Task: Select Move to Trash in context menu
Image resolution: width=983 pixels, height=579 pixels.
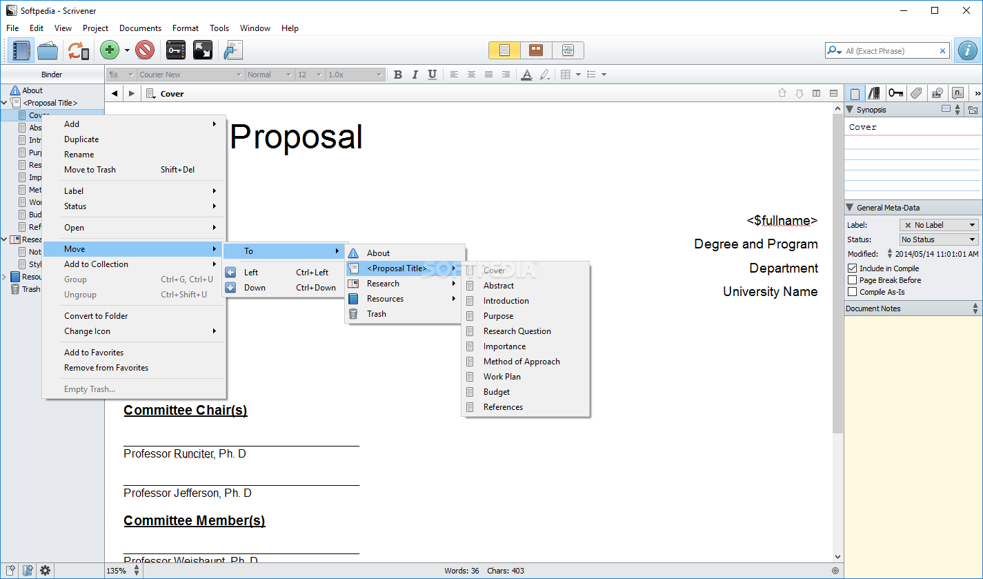Action: [135, 170]
